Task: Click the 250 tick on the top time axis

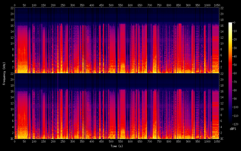Action: [x=63, y=5]
